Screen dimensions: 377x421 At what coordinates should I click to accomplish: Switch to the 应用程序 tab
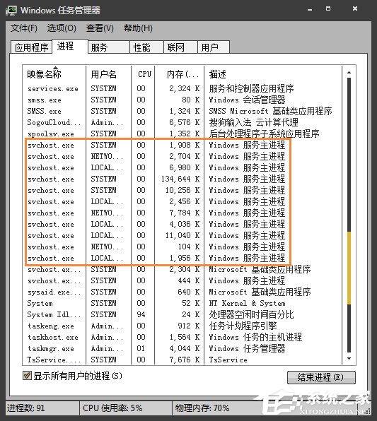tap(31, 47)
